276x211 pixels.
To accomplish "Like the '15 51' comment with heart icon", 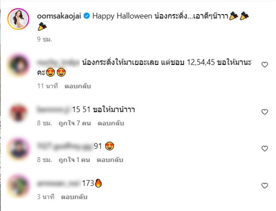I will [x=265, y=112].
